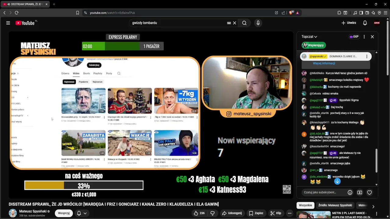Open YouTube notifications bell in header

click(365, 23)
